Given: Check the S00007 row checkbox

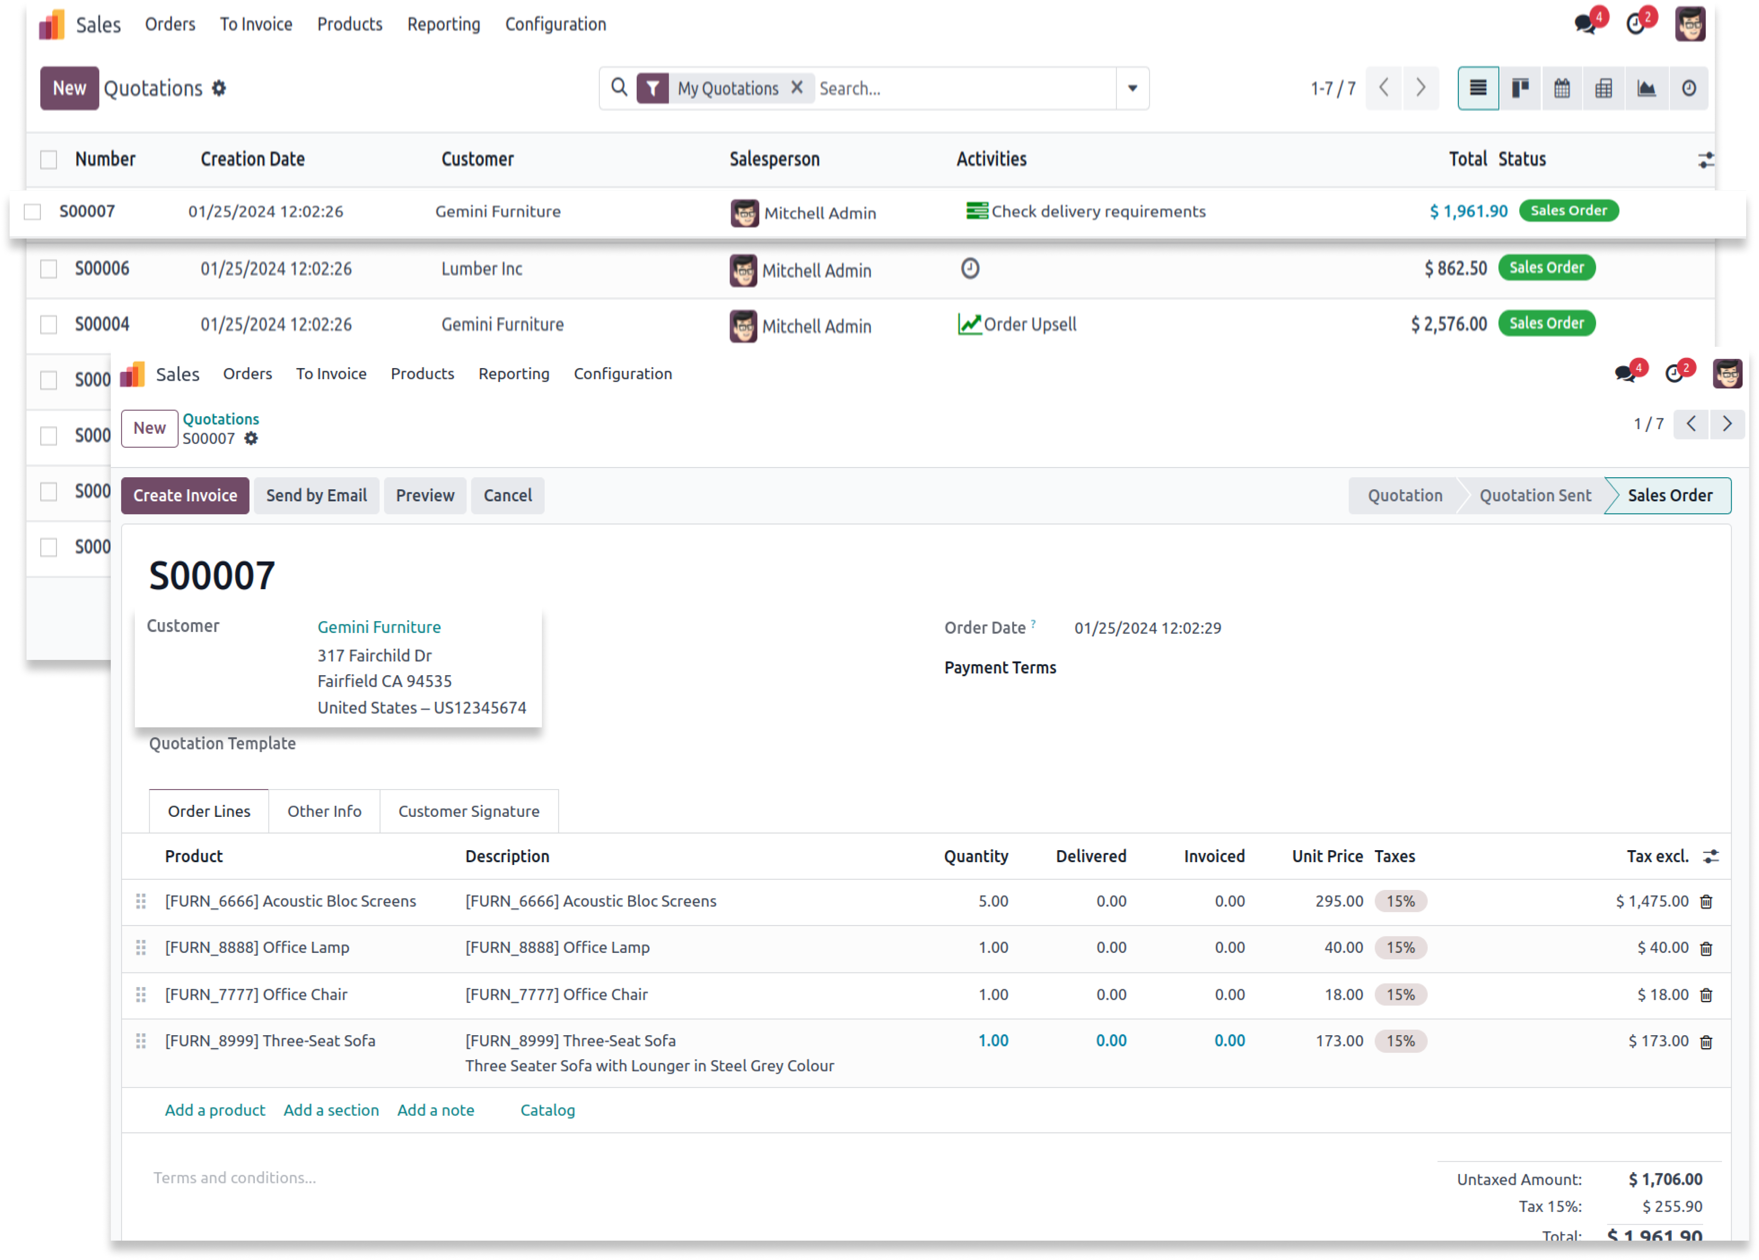Looking at the screenshot, I should tap(33, 212).
